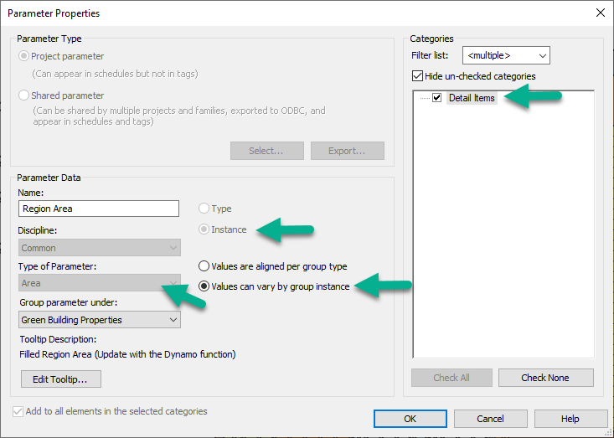Click the Select... button
614x438 pixels.
(x=267, y=151)
